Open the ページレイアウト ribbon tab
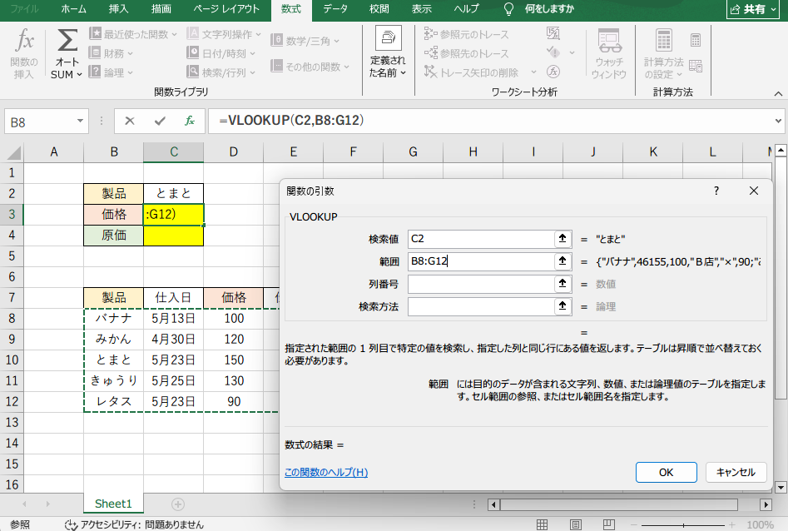The height and width of the screenshot is (531, 788). (227, 9)
